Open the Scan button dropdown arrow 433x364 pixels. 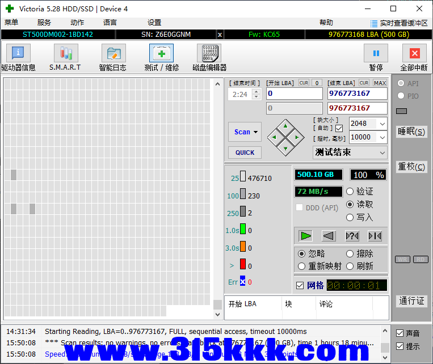256,132
